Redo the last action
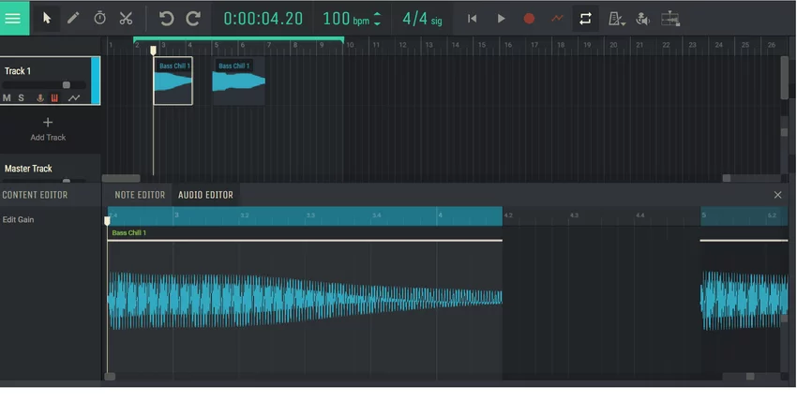 coord(193,19)
